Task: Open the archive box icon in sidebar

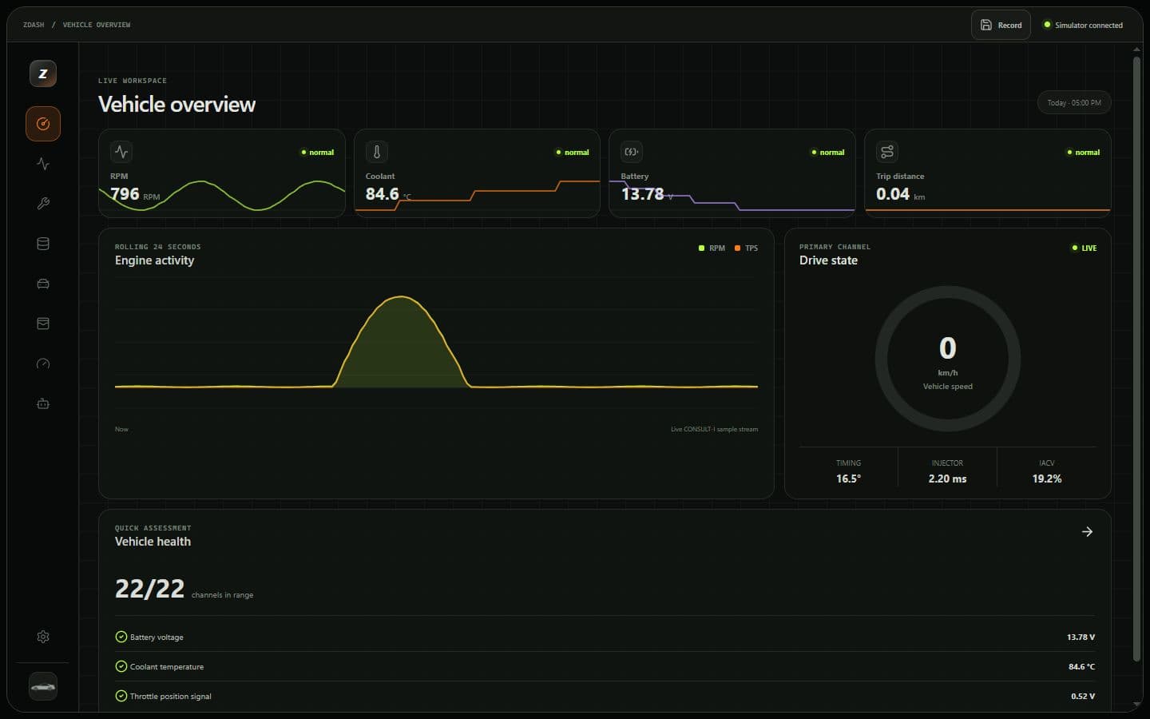Action: [x=43, y=324]
